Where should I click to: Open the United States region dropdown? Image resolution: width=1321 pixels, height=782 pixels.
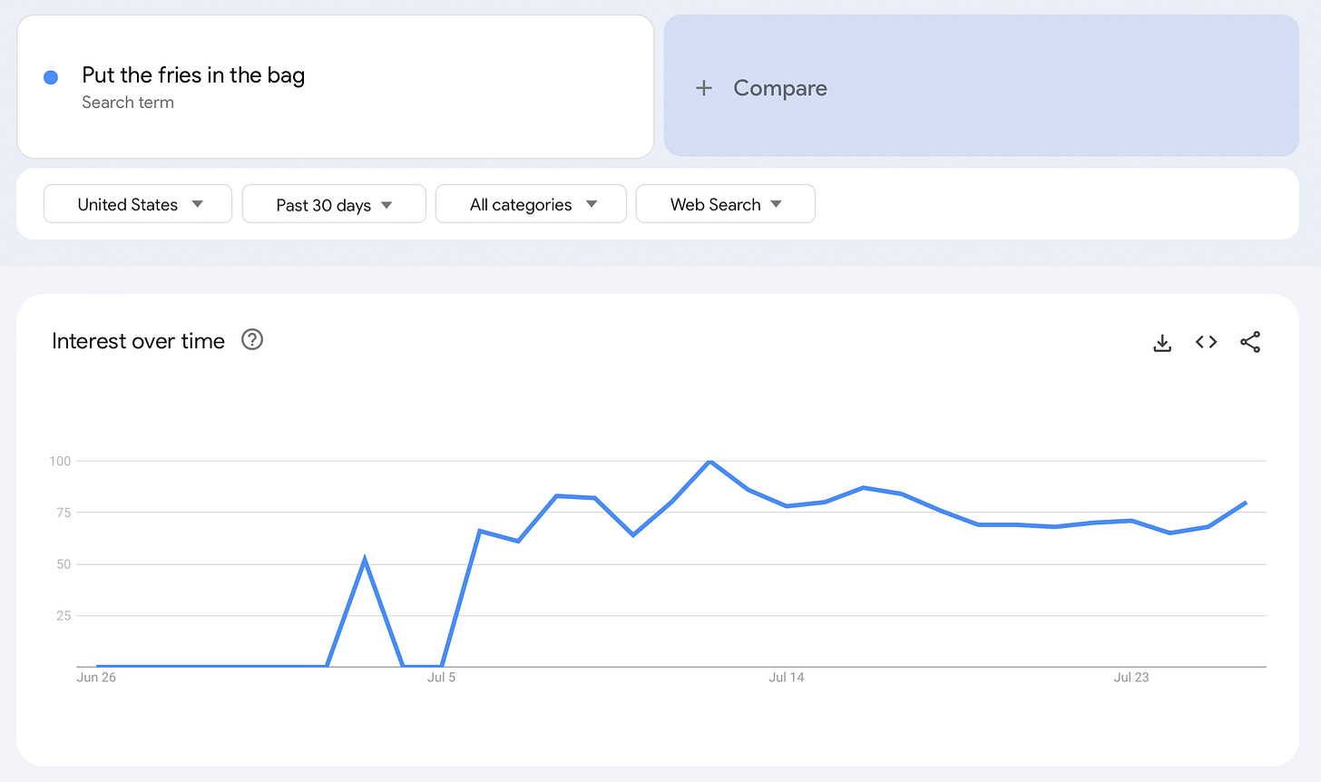[138, 204]
